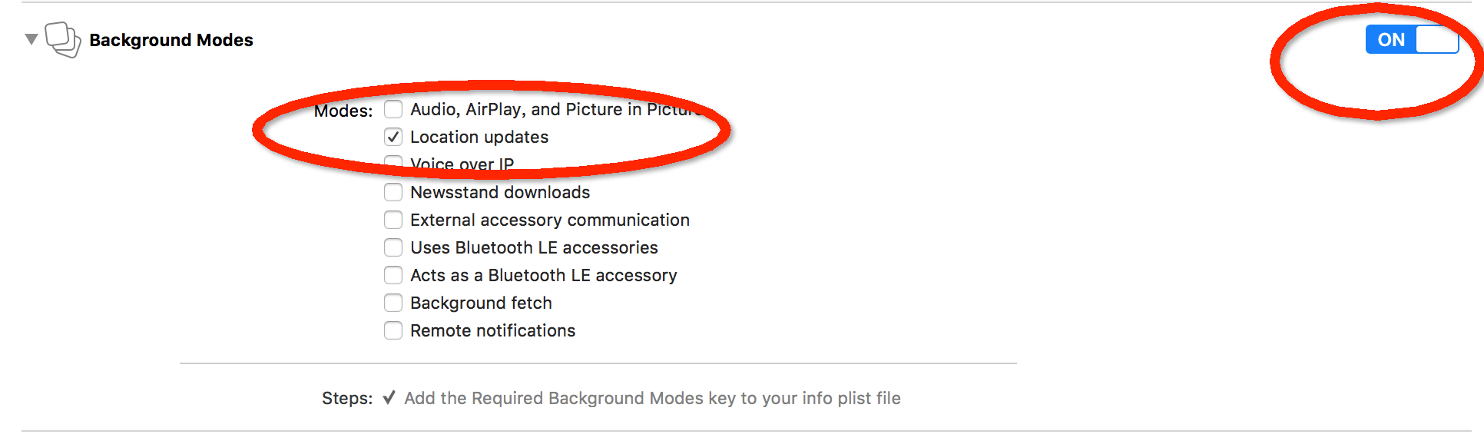Click the Background Modes capability icon

point(62,39)
